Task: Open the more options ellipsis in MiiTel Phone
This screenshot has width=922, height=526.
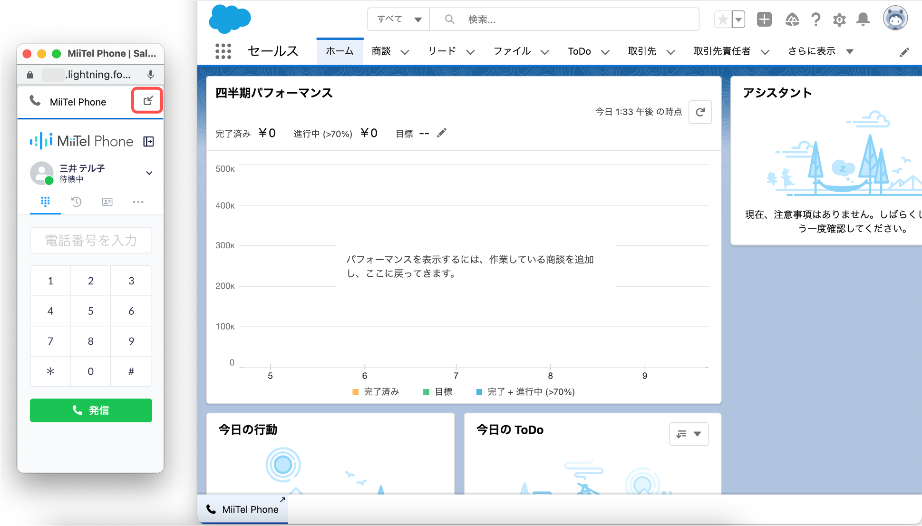Action: tap(138, 202)
